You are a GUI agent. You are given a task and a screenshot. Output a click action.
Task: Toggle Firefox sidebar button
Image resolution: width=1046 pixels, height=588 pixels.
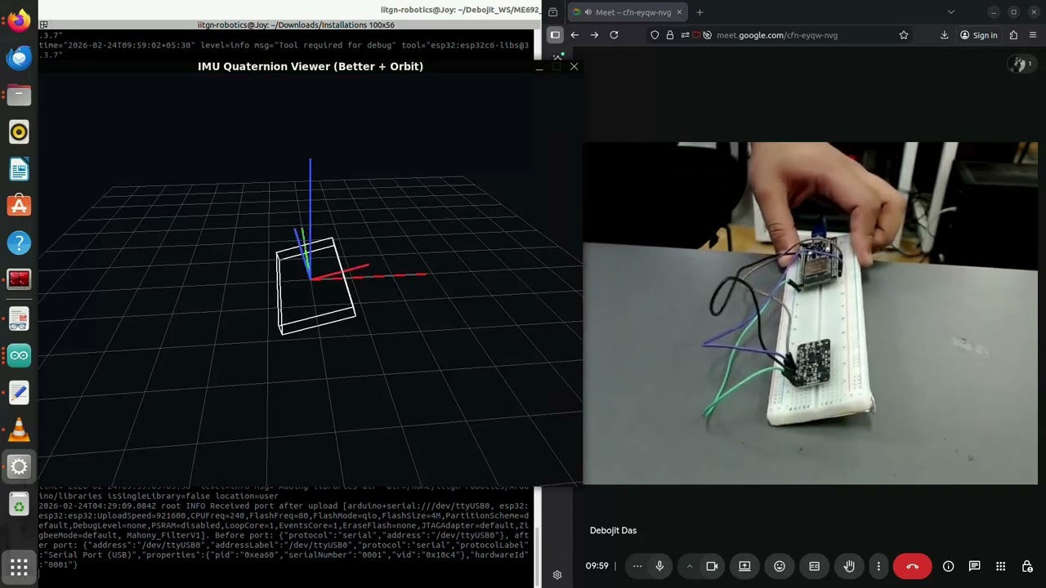pos(555,35)
